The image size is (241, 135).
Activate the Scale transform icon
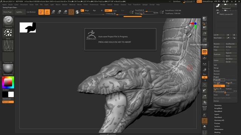(59, 12)
